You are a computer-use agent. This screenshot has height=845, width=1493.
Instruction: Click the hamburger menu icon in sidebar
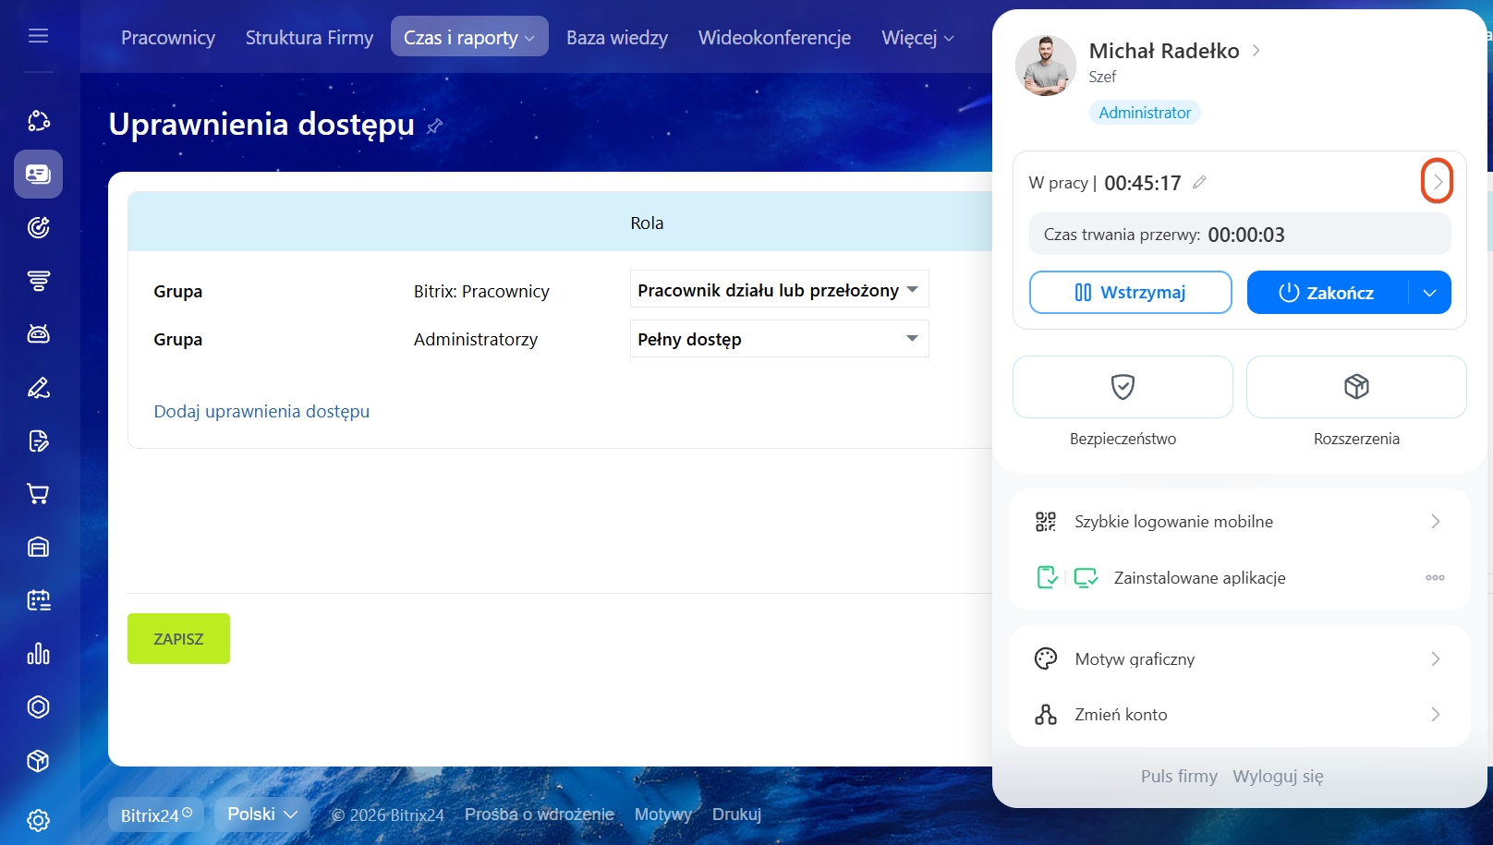point(38,36)
